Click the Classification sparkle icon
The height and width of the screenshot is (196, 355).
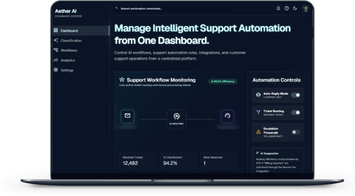pyautogui.click(x=56, y=40)
